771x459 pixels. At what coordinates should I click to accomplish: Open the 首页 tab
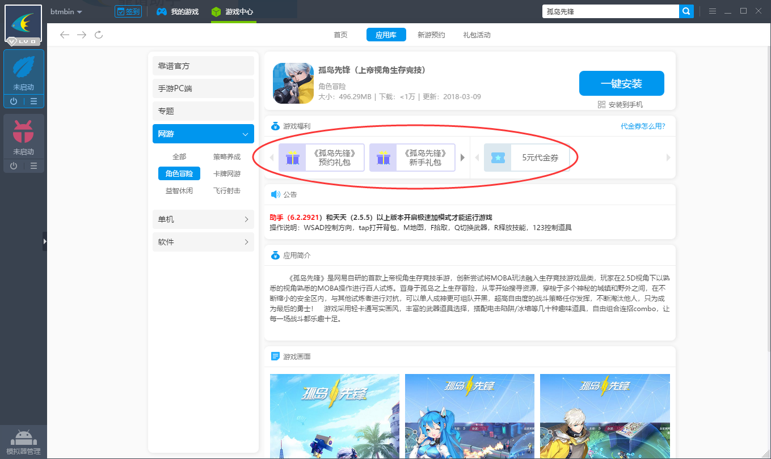click(x=340, y=35)
